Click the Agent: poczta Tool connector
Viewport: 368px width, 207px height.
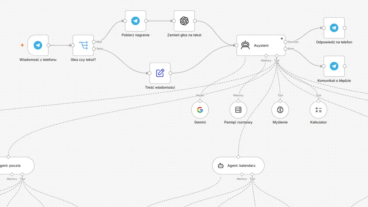pos(22,174)
